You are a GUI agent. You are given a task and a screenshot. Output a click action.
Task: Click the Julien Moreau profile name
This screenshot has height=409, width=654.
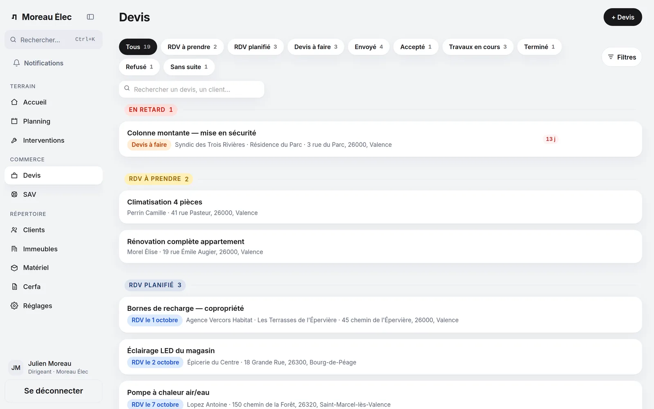click(49, 364)
